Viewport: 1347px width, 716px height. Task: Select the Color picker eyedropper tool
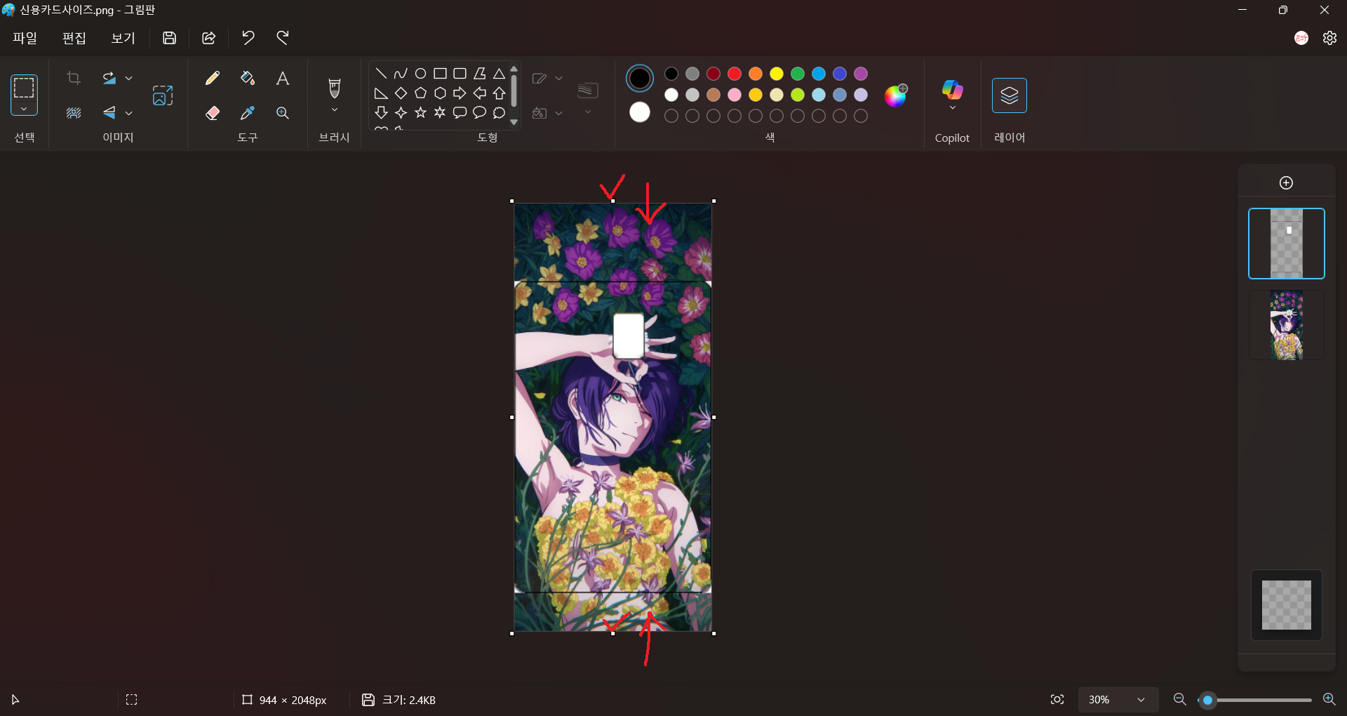pos(248,113)
